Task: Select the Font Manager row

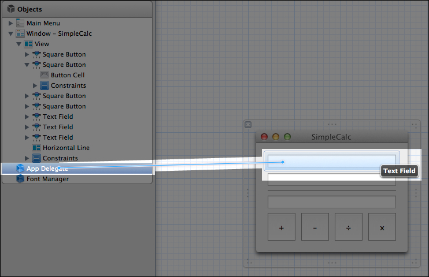Action: coord(77,179)
